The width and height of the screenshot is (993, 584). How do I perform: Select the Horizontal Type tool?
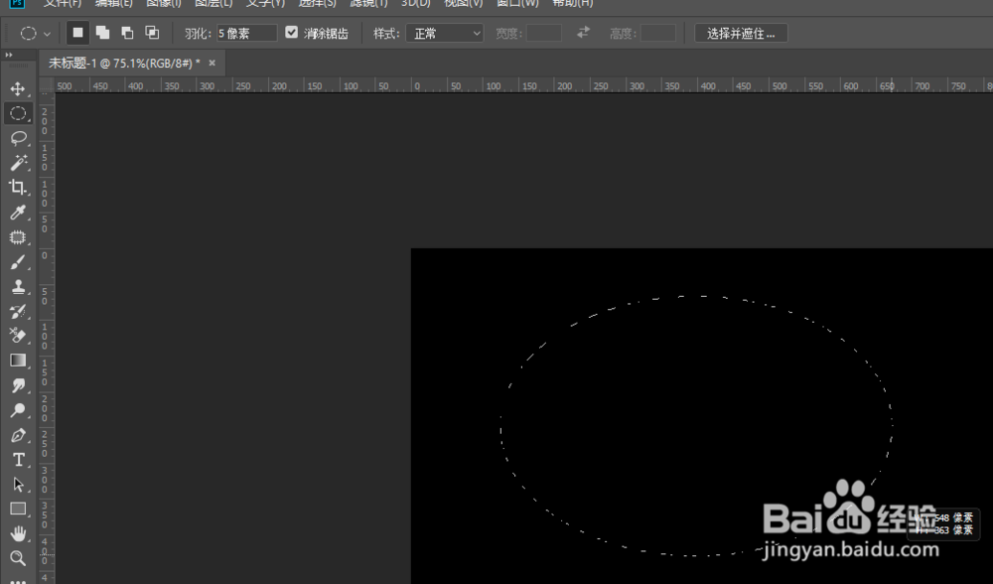tap(18, 460)
